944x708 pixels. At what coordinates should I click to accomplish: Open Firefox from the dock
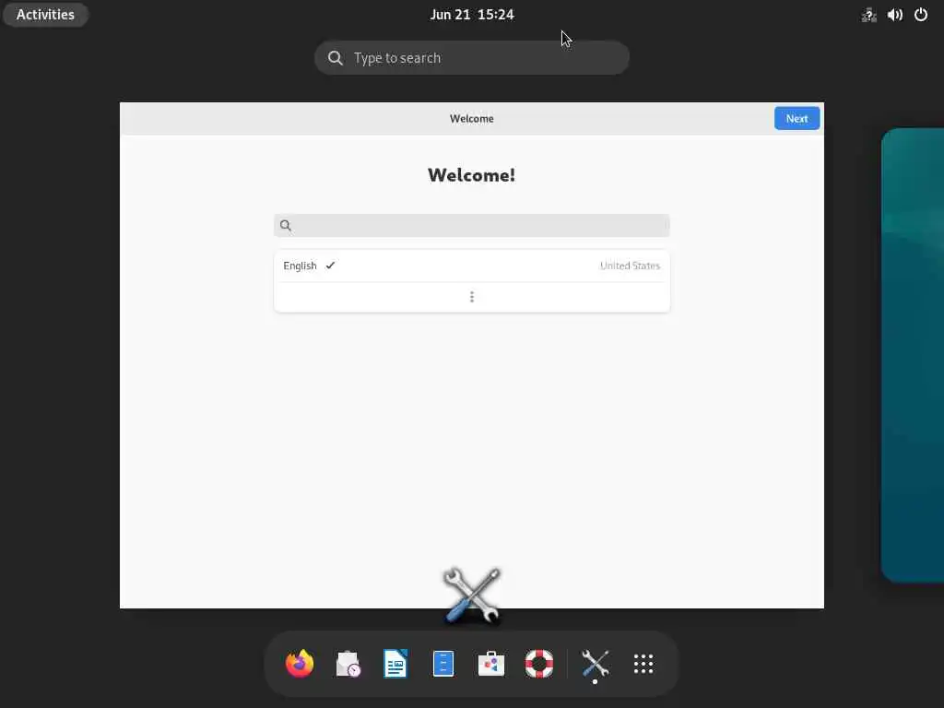[300, 664]
